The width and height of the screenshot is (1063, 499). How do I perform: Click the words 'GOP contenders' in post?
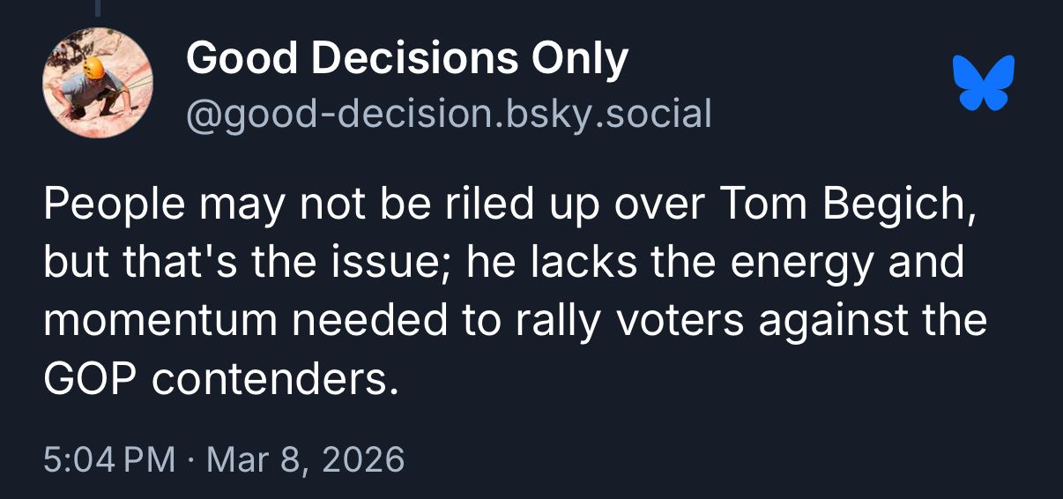pos(215,378)
